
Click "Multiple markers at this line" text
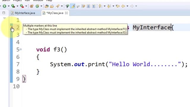click(40, 26)
